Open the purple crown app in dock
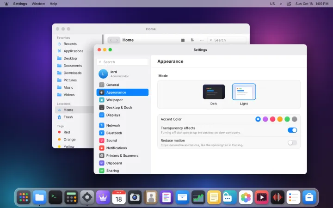333x208 pixels. [x=103, y=197]
